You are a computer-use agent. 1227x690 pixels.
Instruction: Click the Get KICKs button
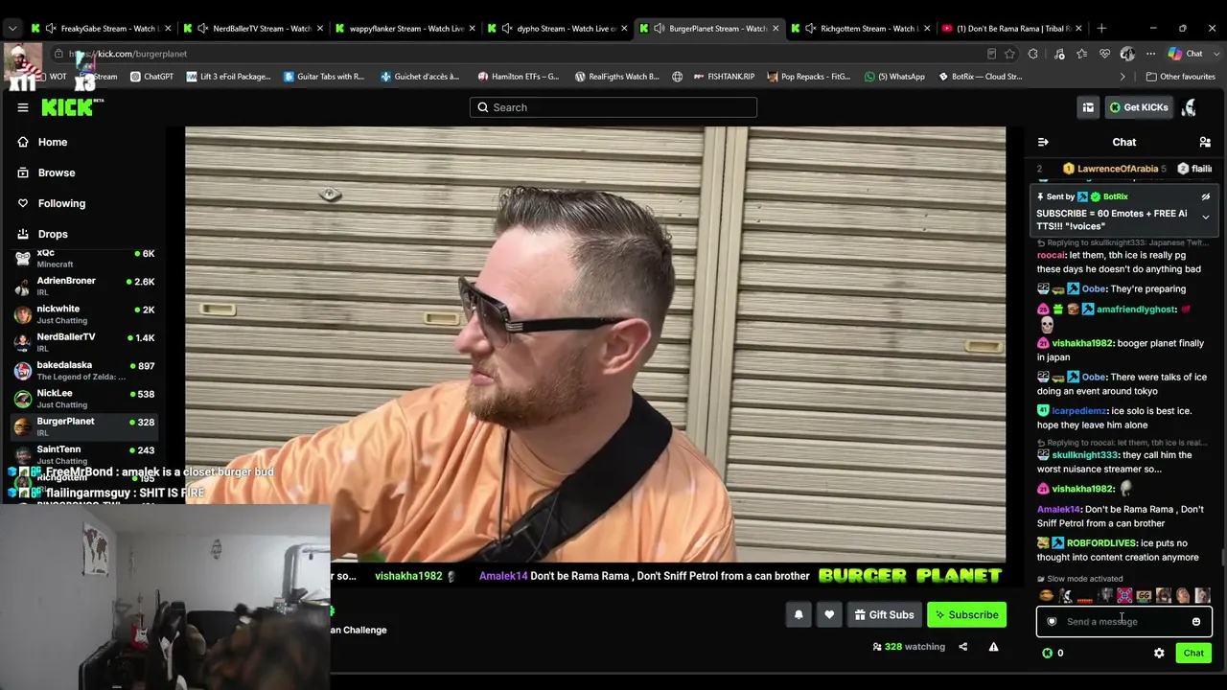(1139, 107)
